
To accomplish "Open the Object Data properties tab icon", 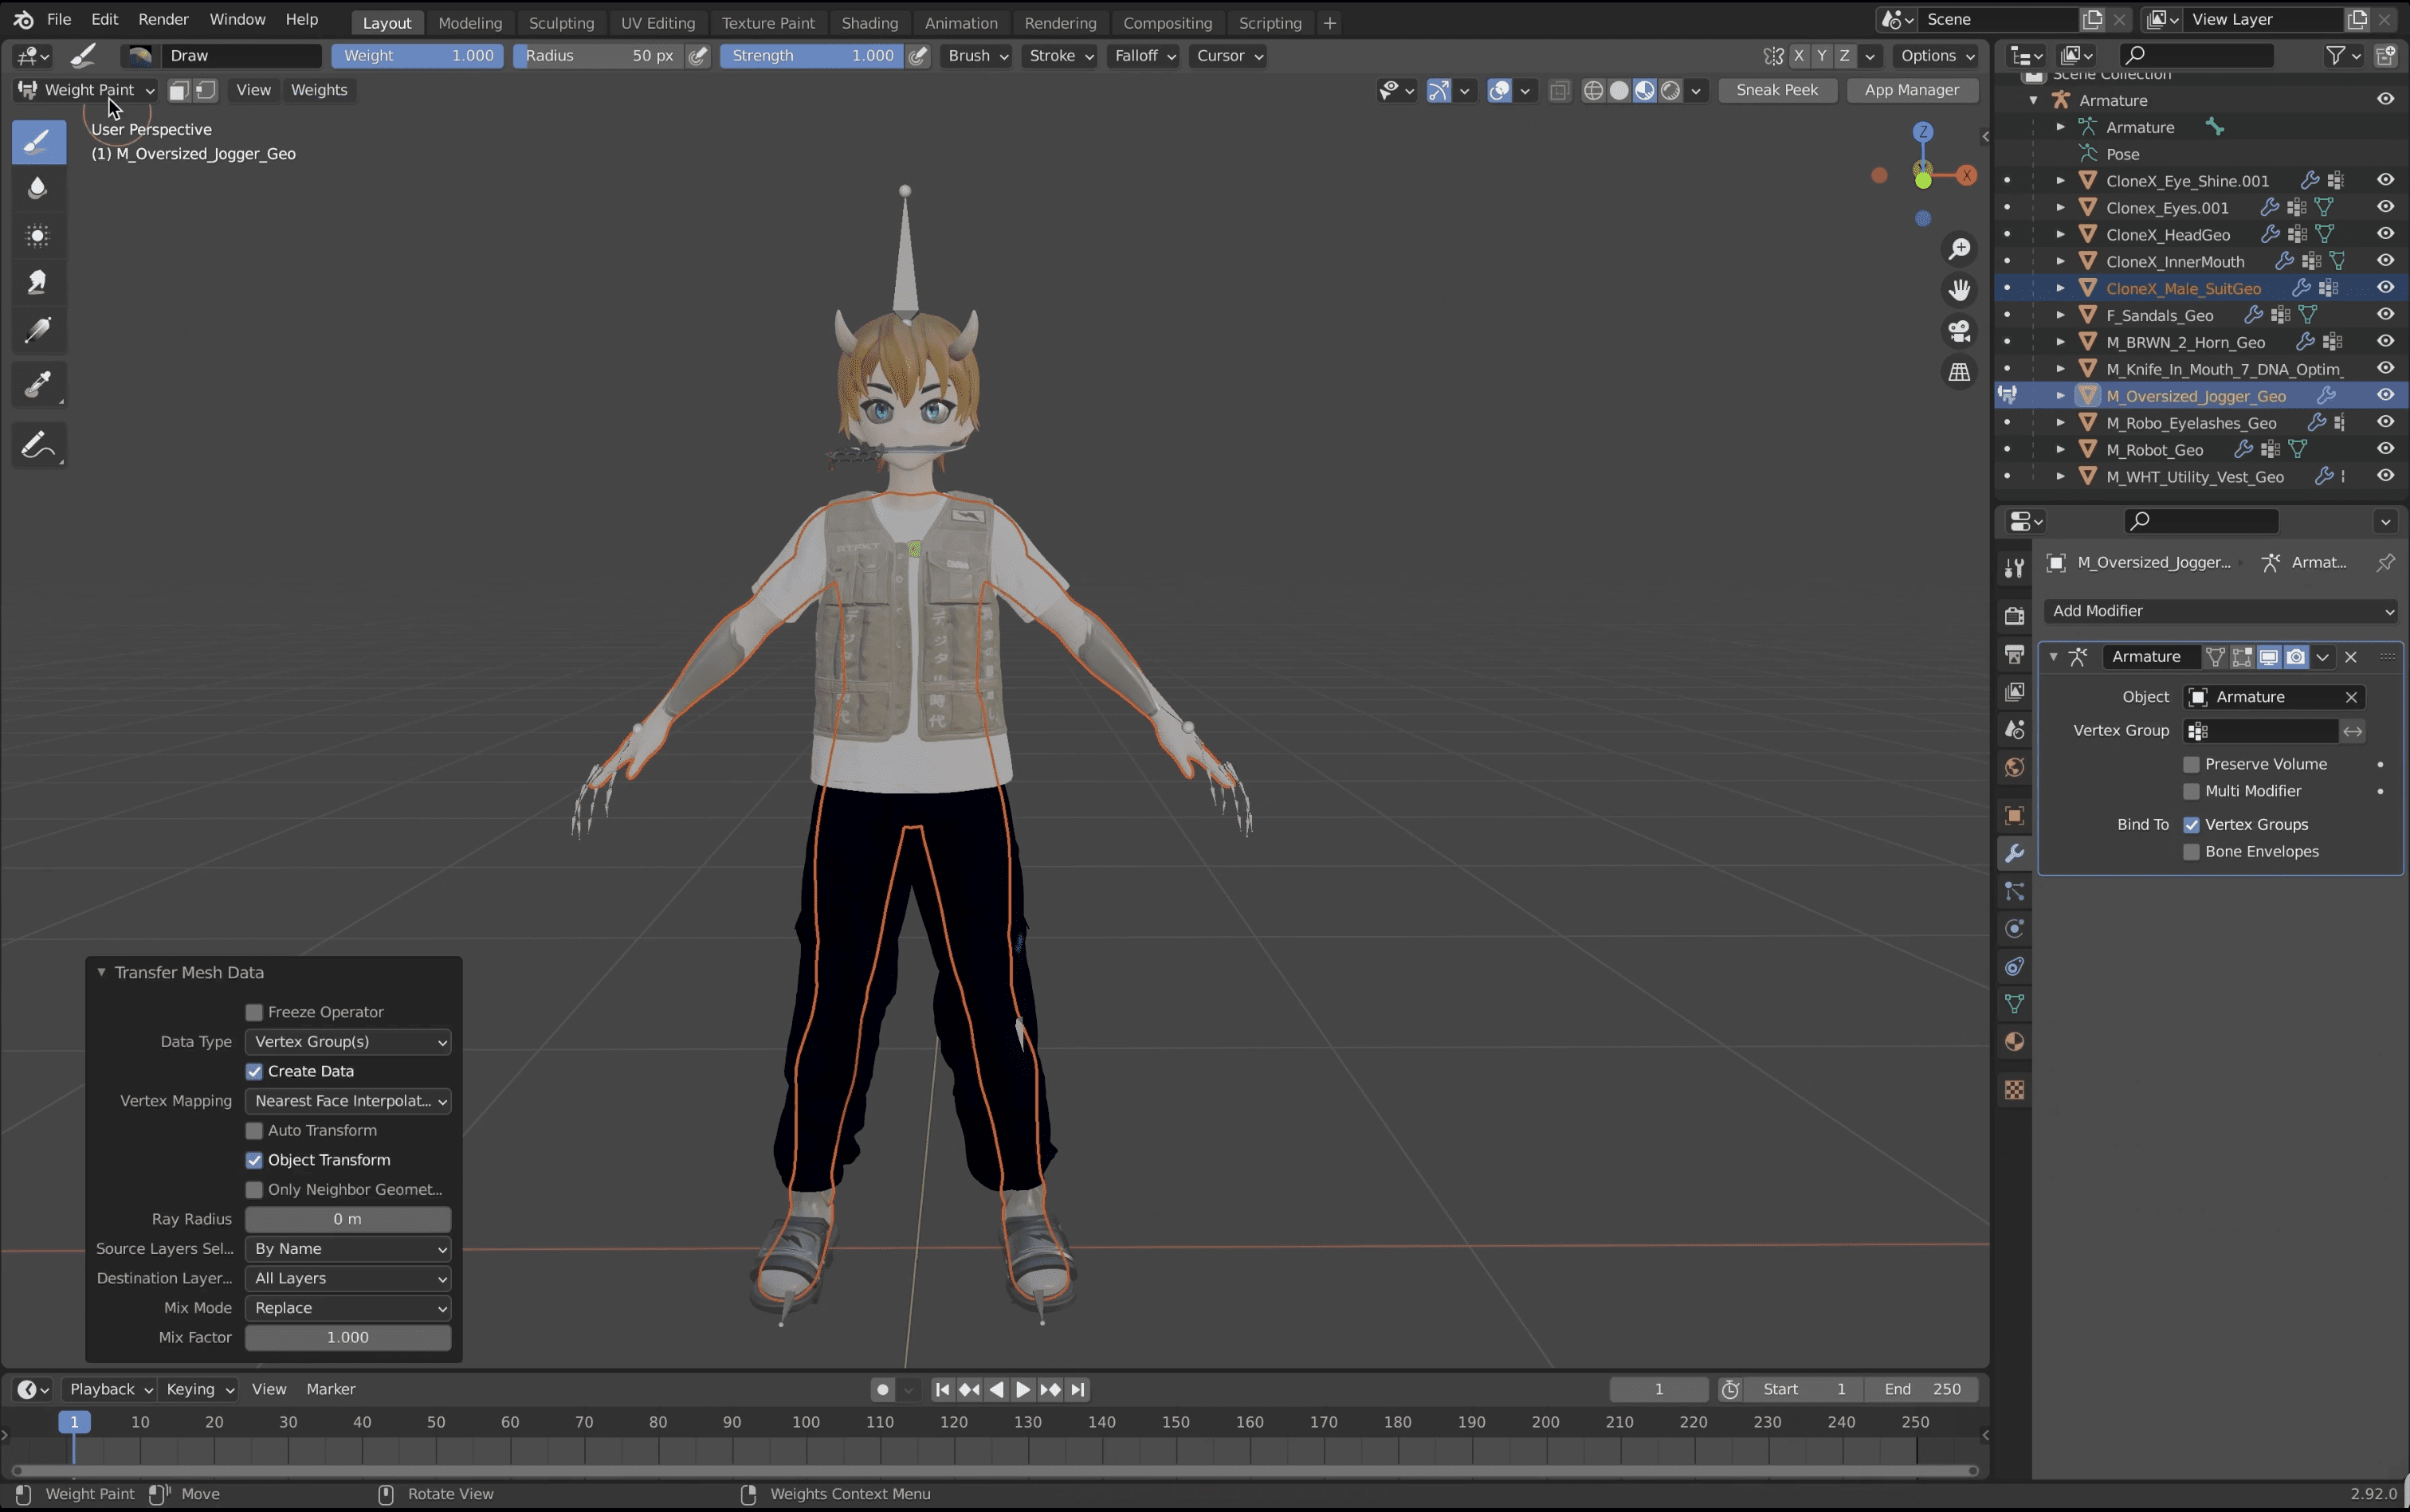I will point(2014,1004).
